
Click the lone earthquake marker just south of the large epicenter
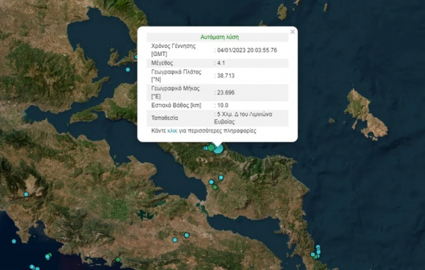[221, 178]
